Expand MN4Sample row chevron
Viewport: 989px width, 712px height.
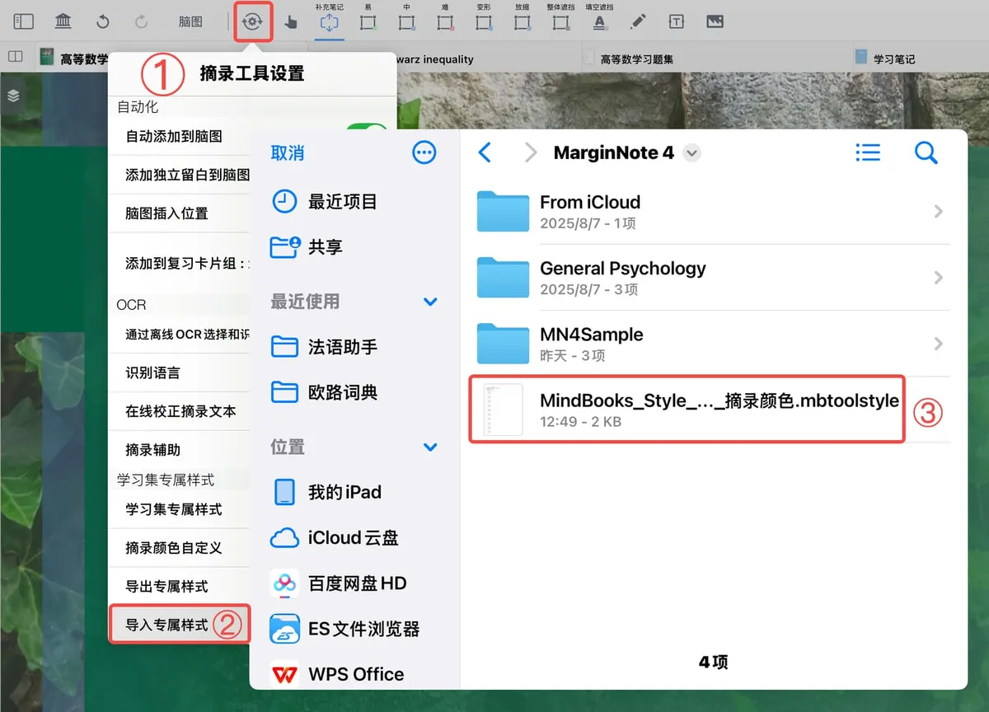coord(939,344)
